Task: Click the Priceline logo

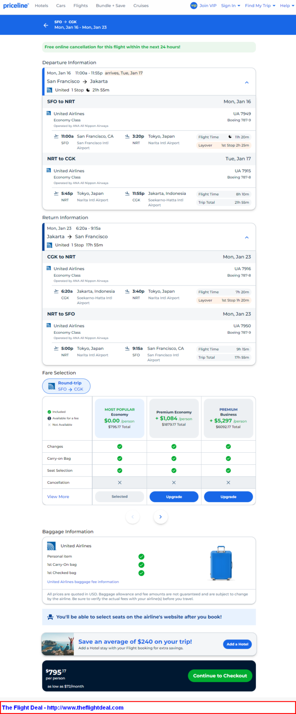Action: tap(16, 6)
